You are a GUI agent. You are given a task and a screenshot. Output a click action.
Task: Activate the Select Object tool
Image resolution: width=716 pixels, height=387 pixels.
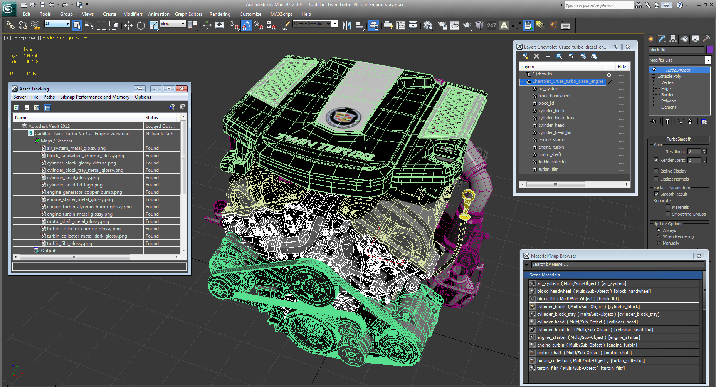77,25
